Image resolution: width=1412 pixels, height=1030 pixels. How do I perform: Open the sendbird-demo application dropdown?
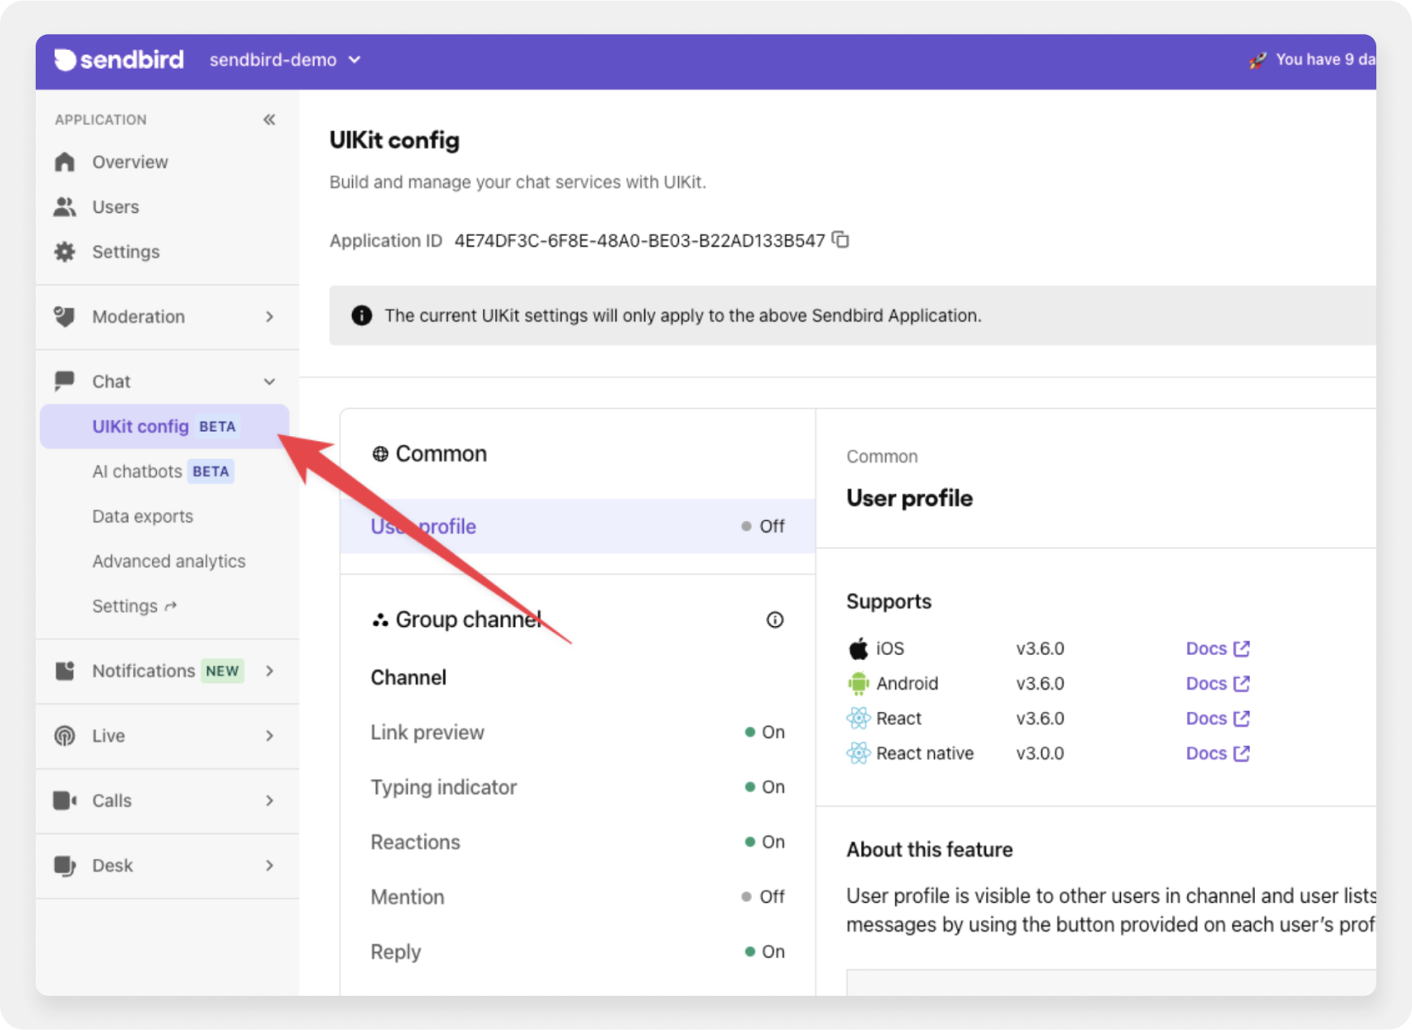pyautogui.click(x=285, y=59)
